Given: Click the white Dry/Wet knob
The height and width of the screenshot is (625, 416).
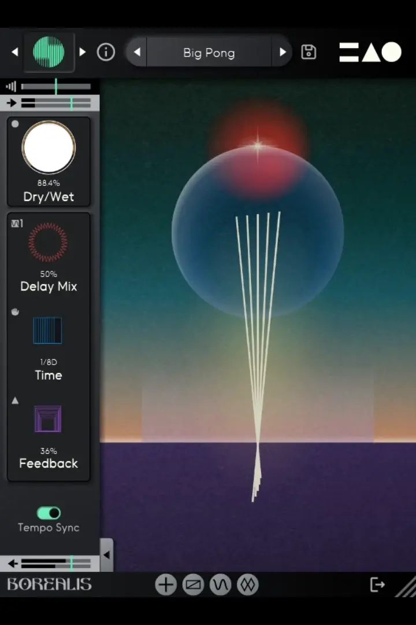Looking at the screenshot, I should coord(49,148).
